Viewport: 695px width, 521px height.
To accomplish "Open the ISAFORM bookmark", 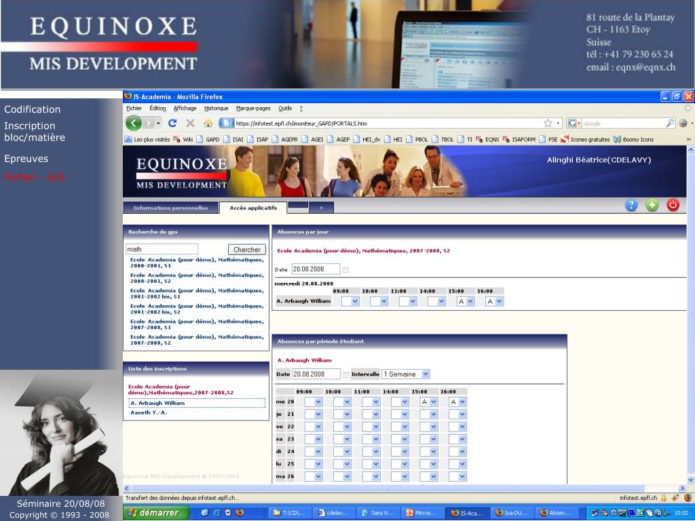I will (519, 139).
